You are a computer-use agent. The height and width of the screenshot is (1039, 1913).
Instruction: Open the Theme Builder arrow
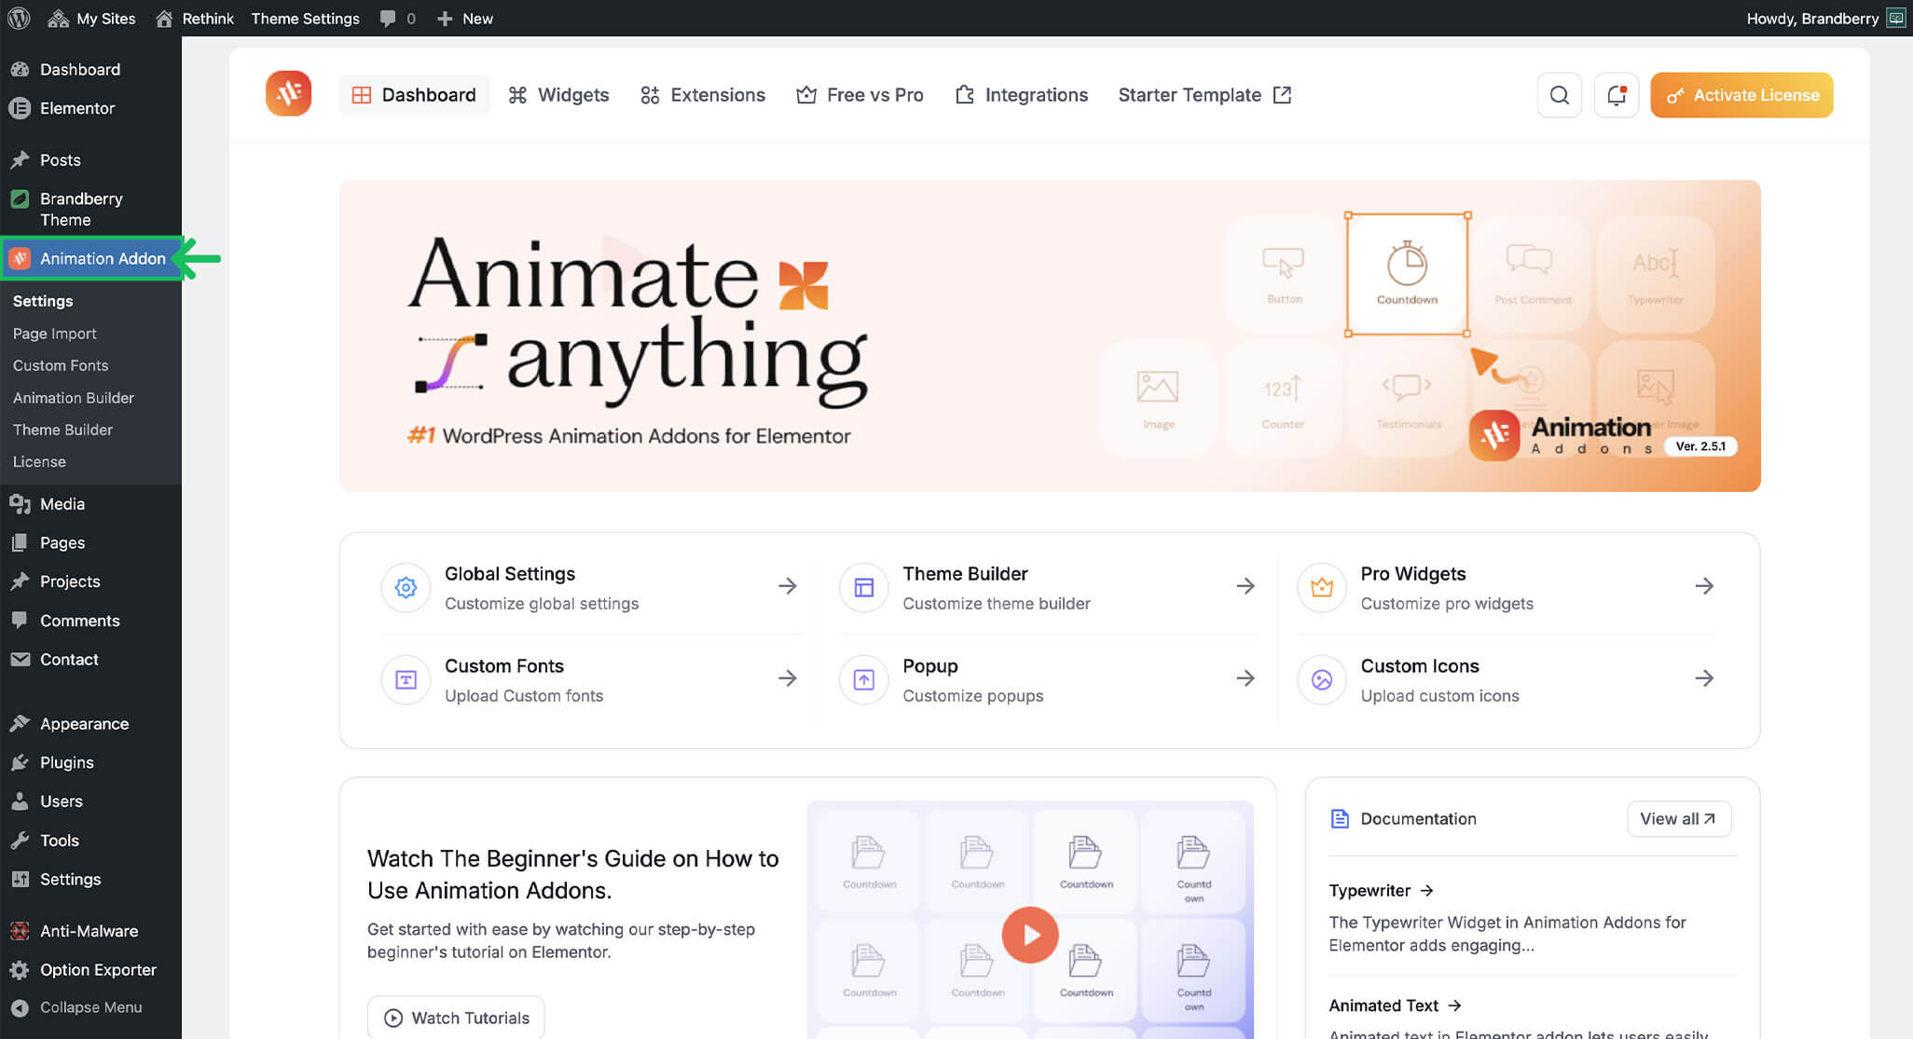tap(1245, 586)
